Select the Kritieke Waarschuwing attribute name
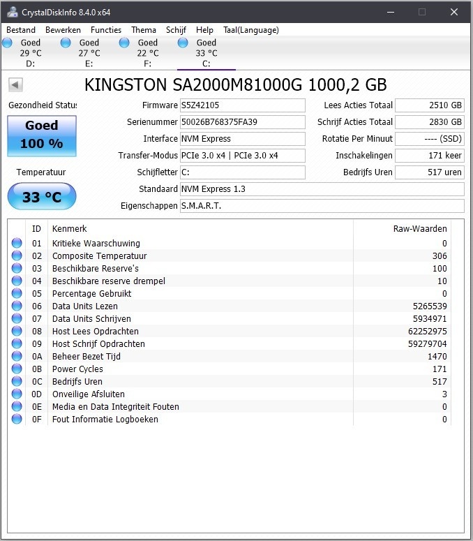 [x=96, y=243]
